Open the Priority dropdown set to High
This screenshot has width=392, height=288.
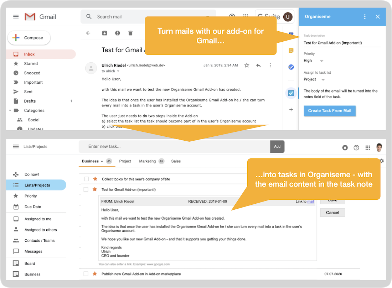(314, 61)
